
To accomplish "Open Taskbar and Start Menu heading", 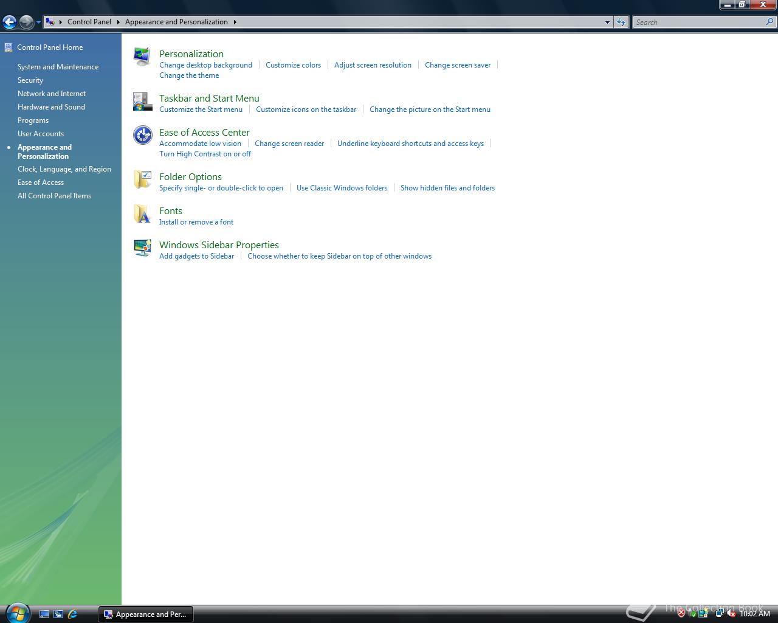I will [x=209, y=98].
